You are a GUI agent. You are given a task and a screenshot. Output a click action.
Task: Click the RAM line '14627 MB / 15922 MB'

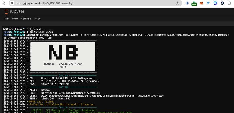pos(36,84)
